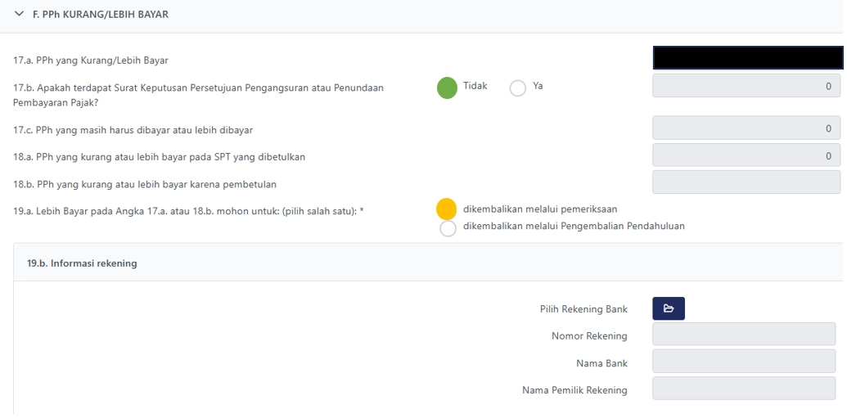Image resolution: width=847 pixels, height=418 pixels.
Task: Click the 'F. PPh KURANG/LEBIH BAYAR' section title
Action: pyautogui.click(x=100, y=14)
